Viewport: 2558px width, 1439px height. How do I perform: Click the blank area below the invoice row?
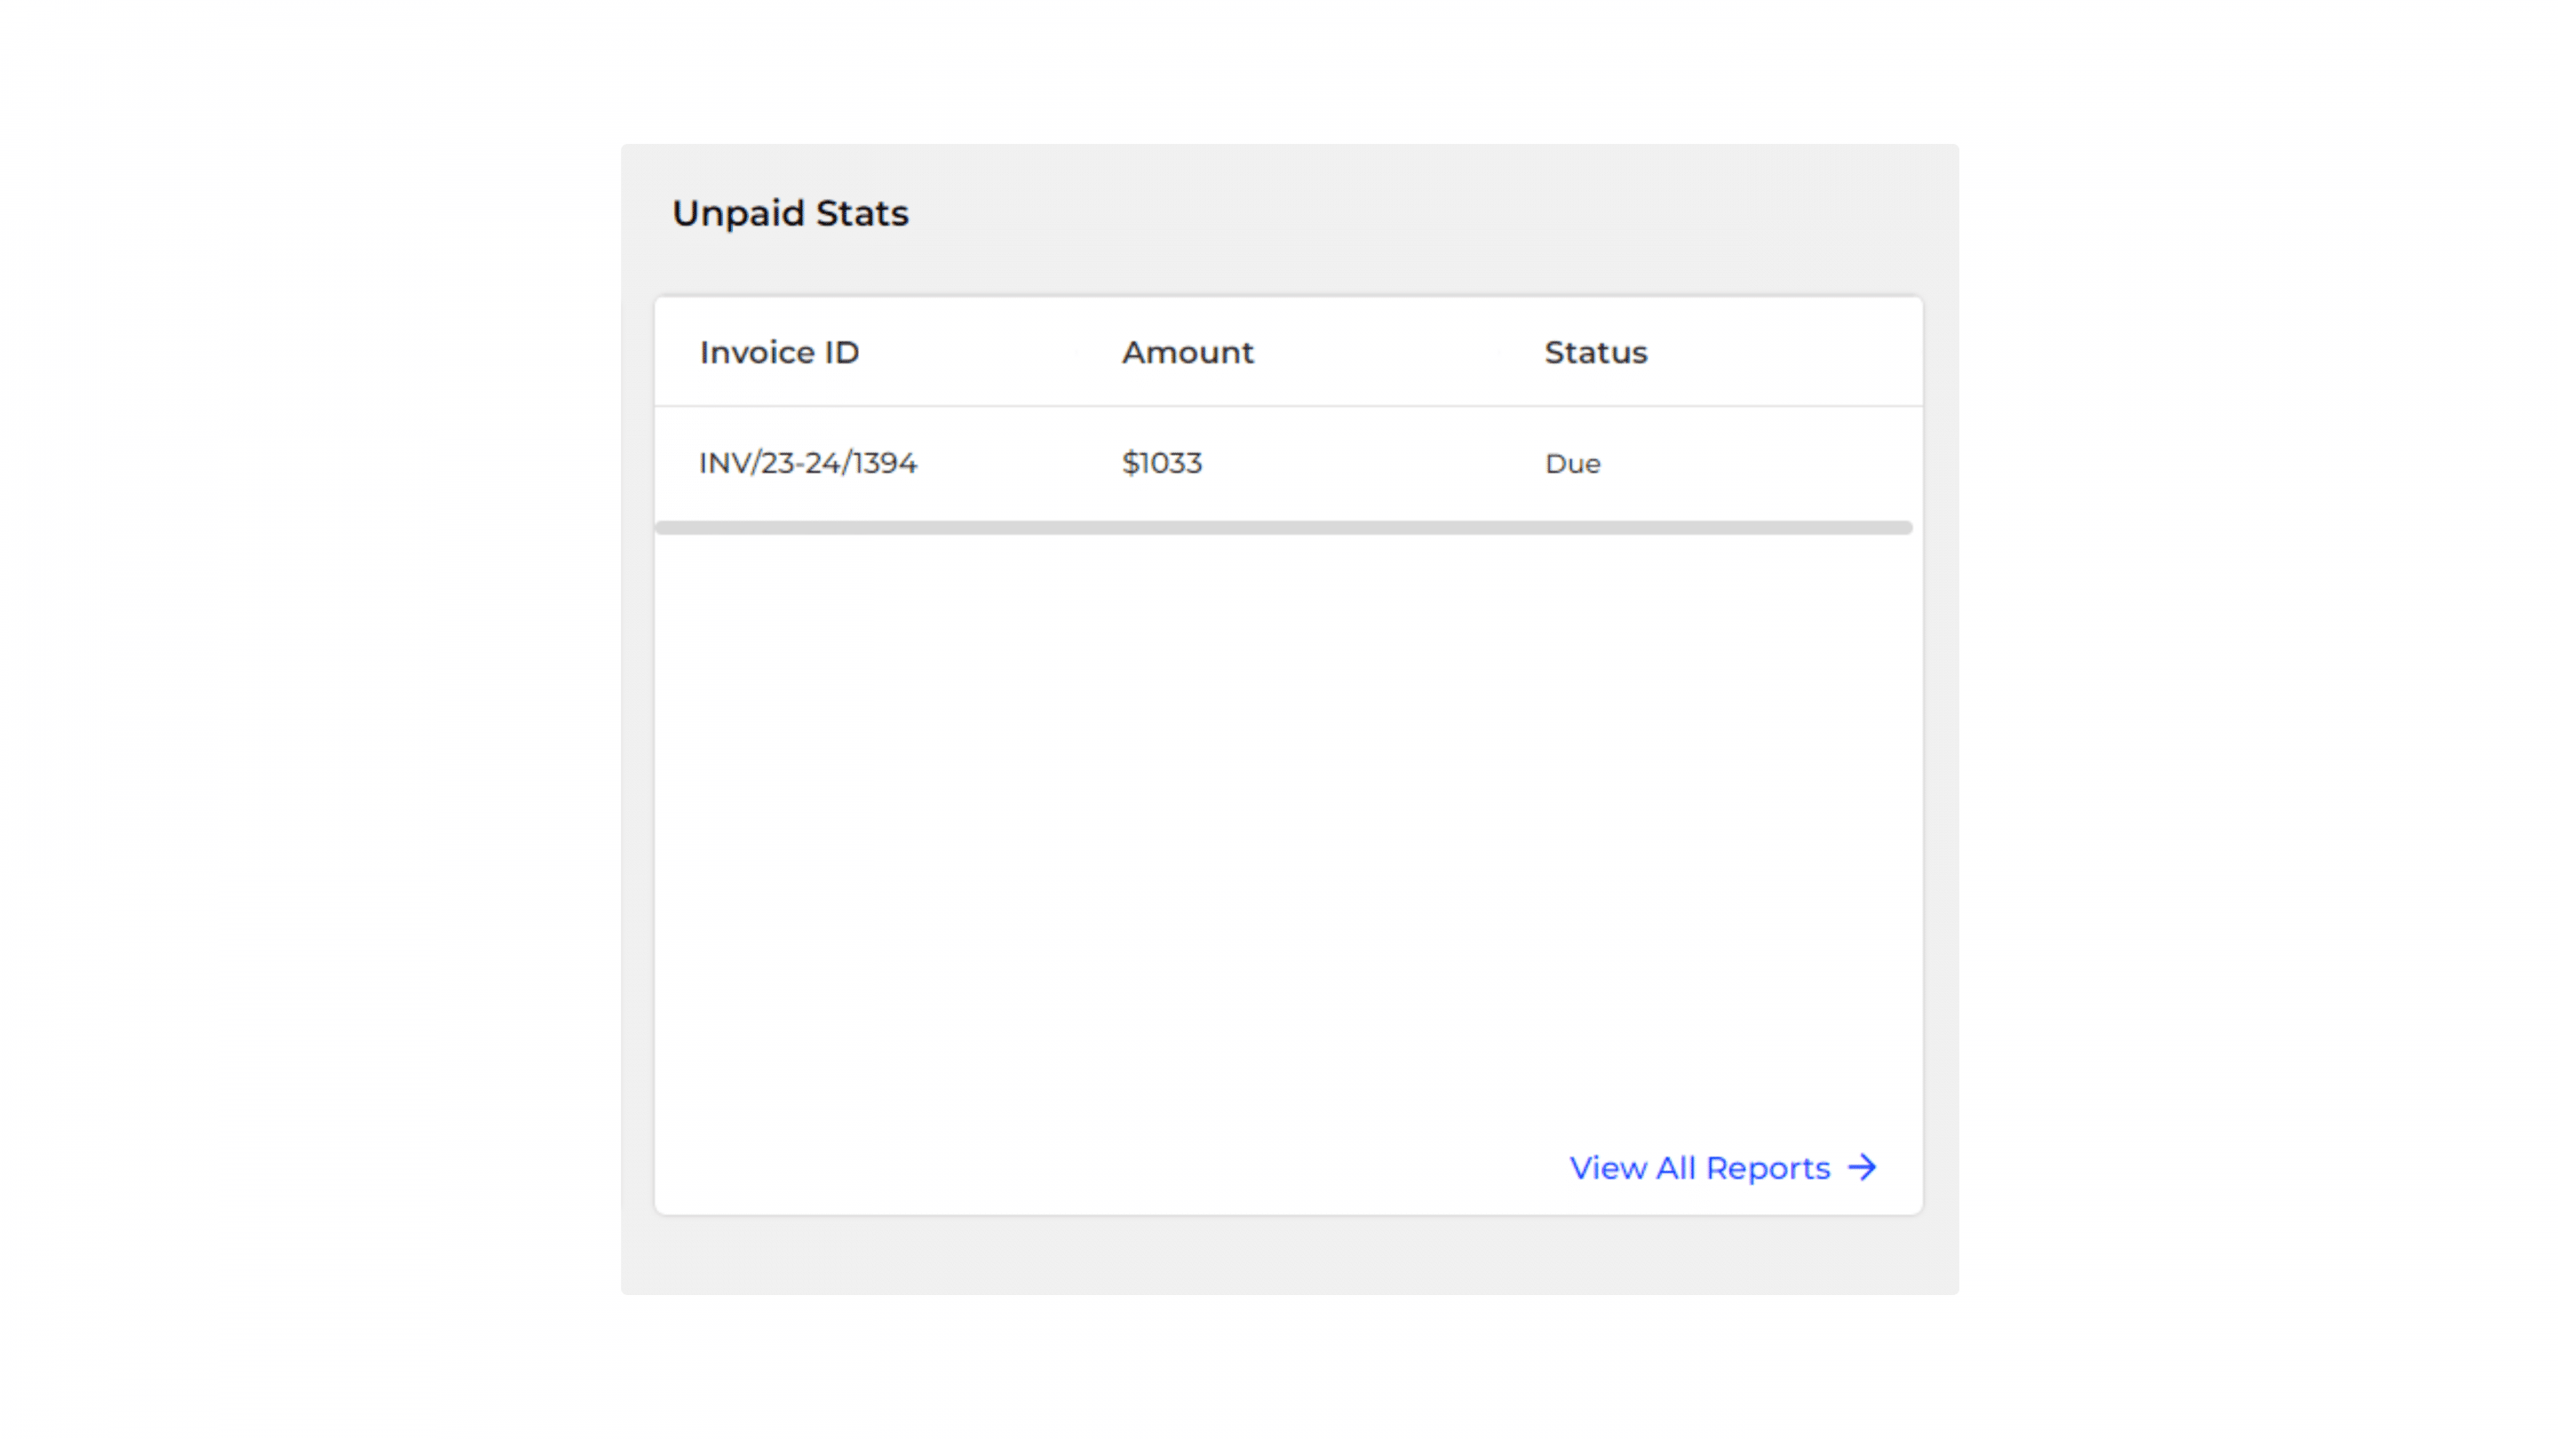pos(1288,824)
